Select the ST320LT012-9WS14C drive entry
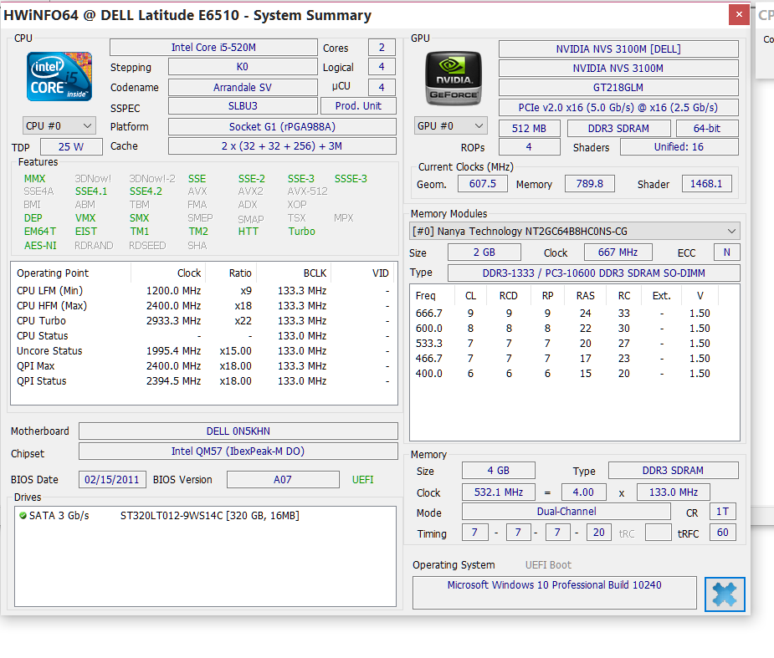Screen dimensions: 774x658 click(209, 516)
